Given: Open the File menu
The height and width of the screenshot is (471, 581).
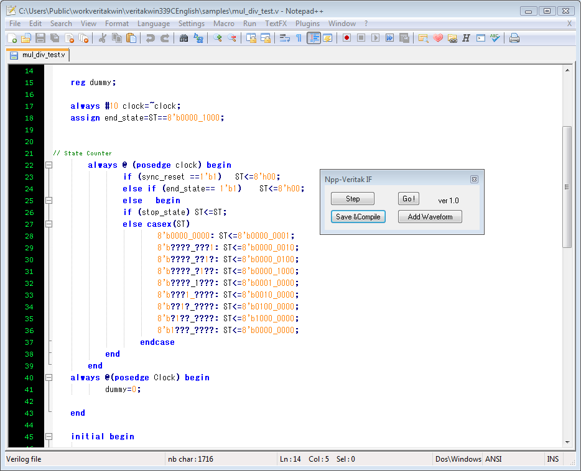Looking at the screenshot, I should (x=15, y=24).
